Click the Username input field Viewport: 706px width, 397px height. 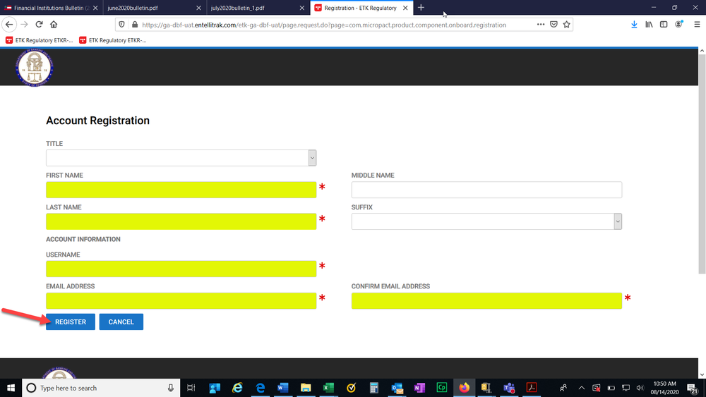181,269
